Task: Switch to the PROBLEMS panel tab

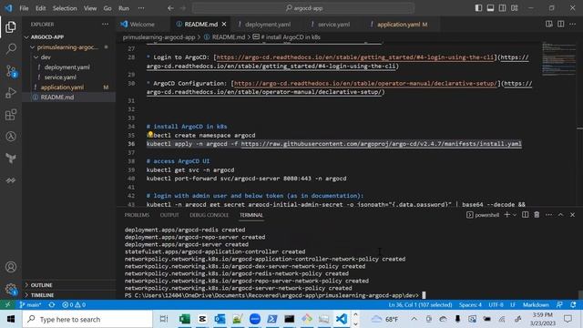Action: click(x=137, y=215)
